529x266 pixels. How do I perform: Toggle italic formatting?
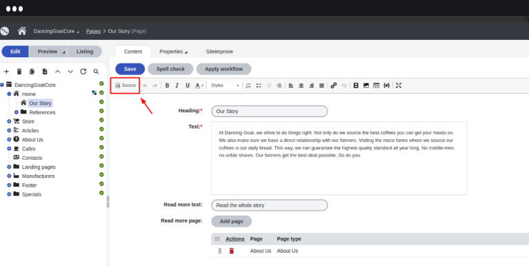tap(177, 85)
